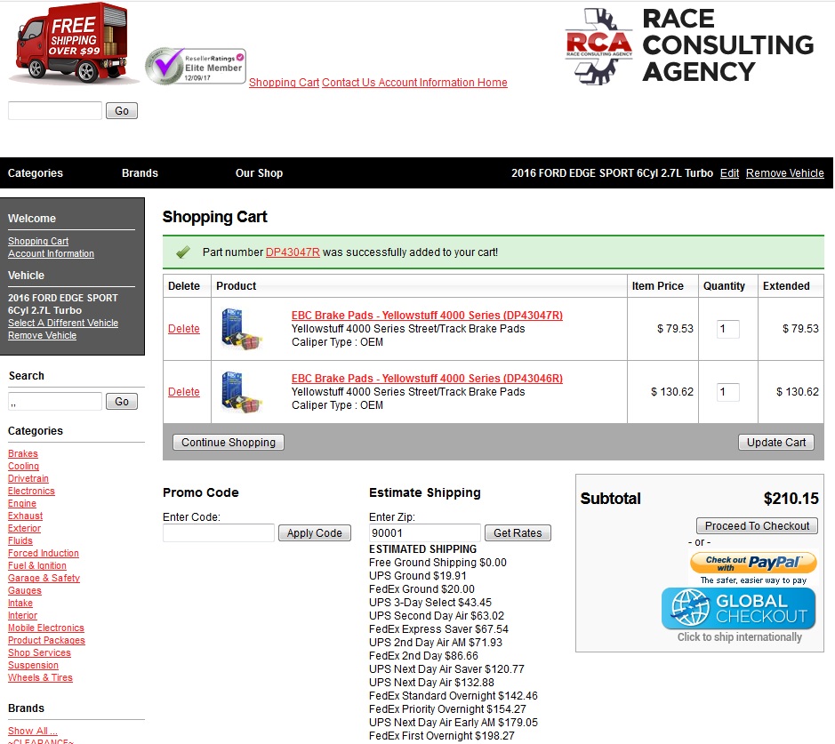Open DP43047R brake pads product thumbnail
835x744 pixels.
pyautogui.click(x=242, y=329)
